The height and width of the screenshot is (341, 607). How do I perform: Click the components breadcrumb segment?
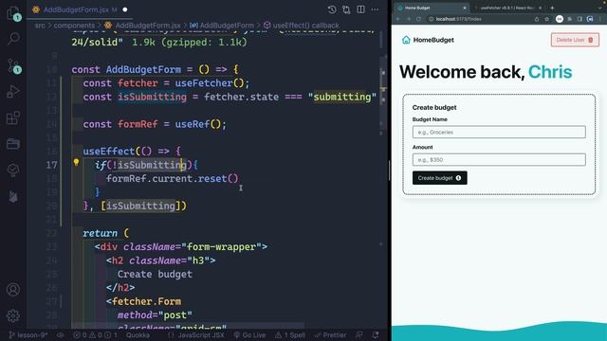coord(74,26)
